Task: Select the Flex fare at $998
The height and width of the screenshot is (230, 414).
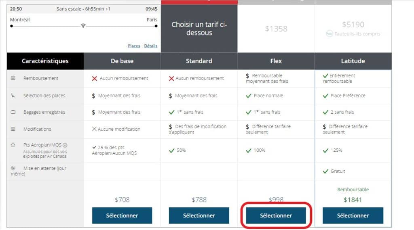Action: pos(276,215)
